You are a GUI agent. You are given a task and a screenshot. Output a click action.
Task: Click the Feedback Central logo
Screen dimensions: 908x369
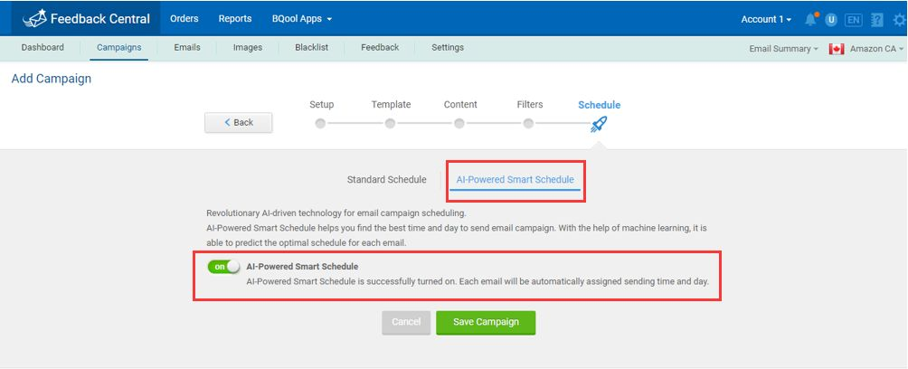click(86, 18)
